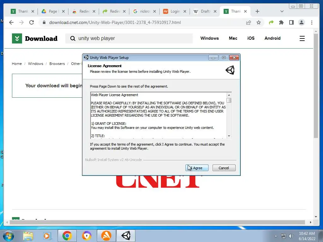
Task: Expand the tab search chevron
Action: click(282, 11)
